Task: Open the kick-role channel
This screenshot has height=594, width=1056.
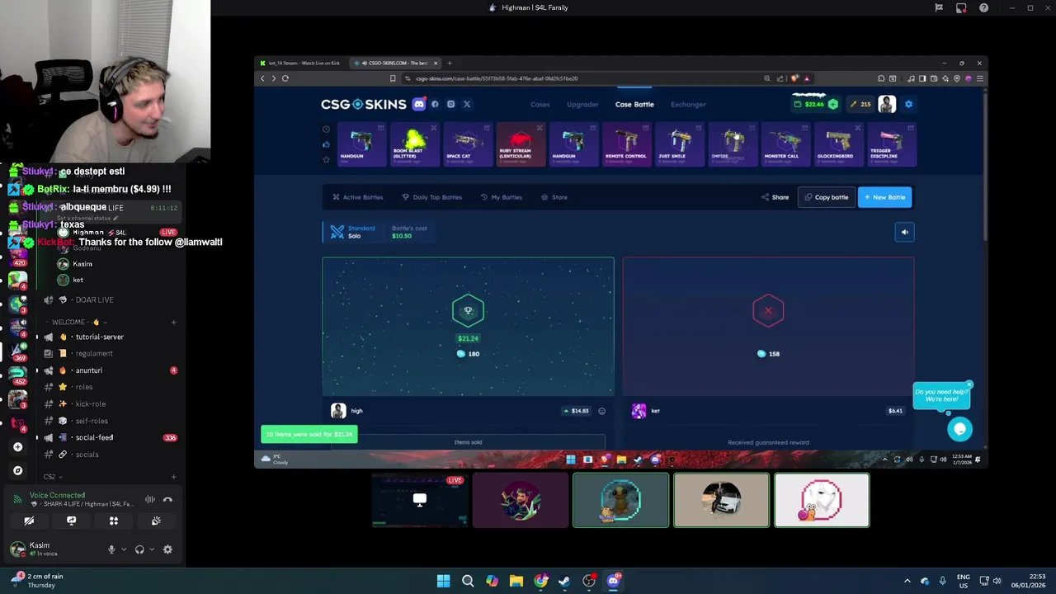Action: [x=107, y=404]
